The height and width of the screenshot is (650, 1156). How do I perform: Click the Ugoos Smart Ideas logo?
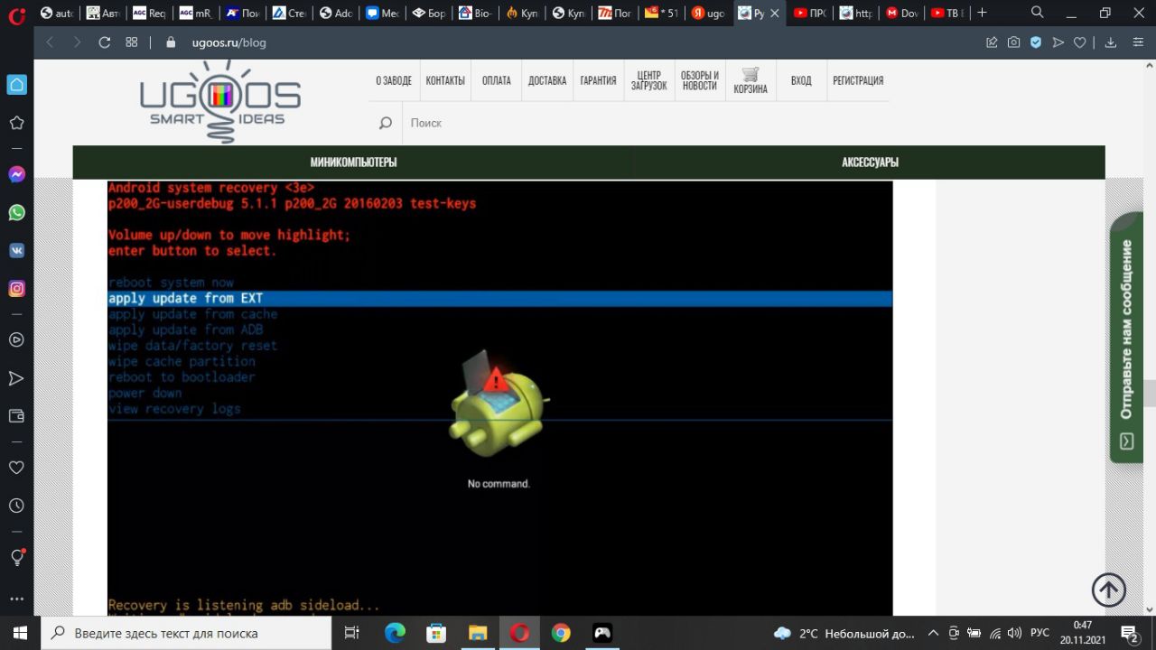220,101
